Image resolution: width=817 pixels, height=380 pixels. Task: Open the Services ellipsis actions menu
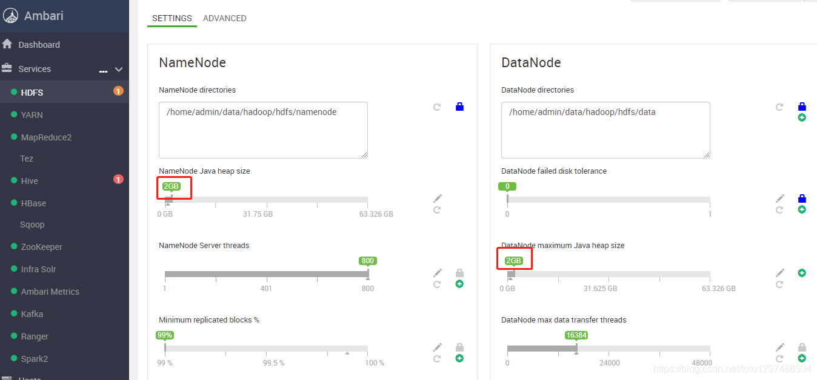pos(104,71)
